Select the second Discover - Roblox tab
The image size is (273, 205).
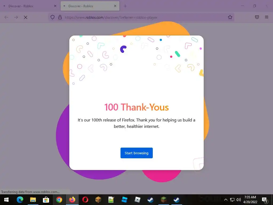tap(90, 6)
